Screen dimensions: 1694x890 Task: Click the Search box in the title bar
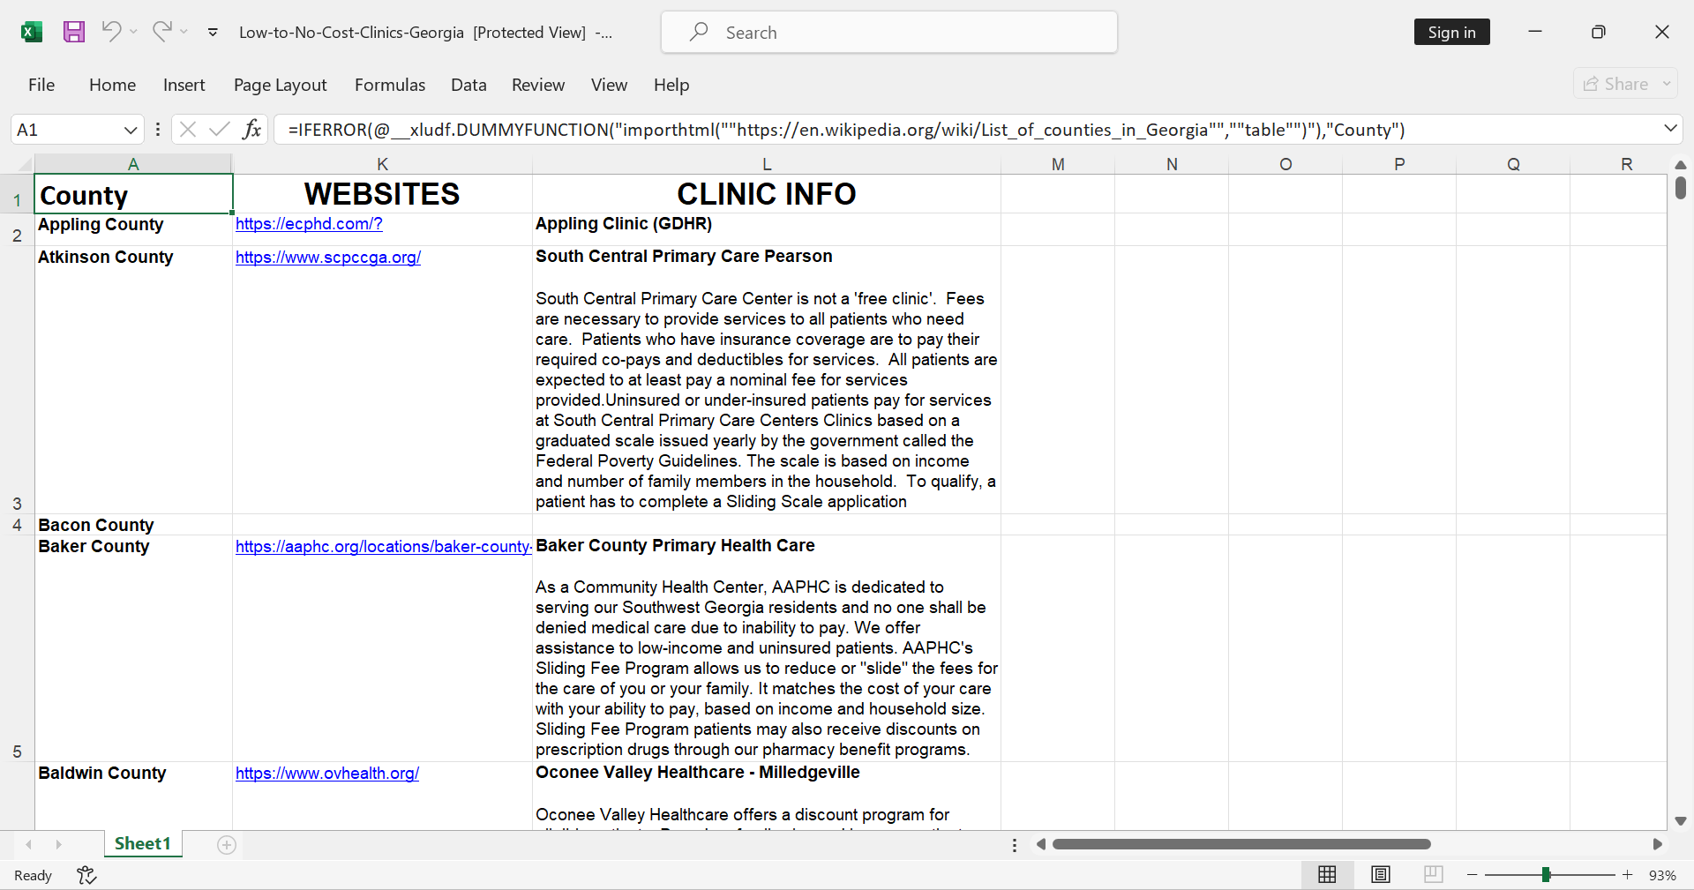click(x=889, y=33)
